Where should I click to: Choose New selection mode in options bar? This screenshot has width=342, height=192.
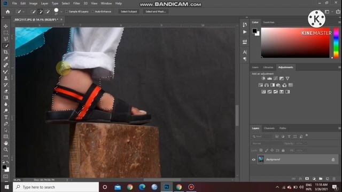[x=33, y=12]
